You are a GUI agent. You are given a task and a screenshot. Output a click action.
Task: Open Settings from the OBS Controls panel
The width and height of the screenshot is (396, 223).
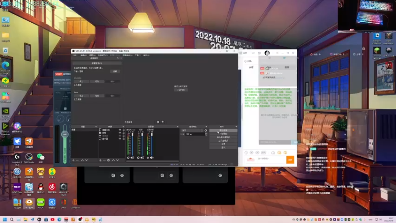pyautogui.click(x=223, y=144)
